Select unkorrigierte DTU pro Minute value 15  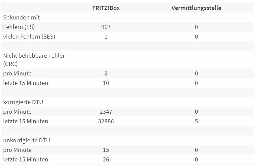point(106,150)
